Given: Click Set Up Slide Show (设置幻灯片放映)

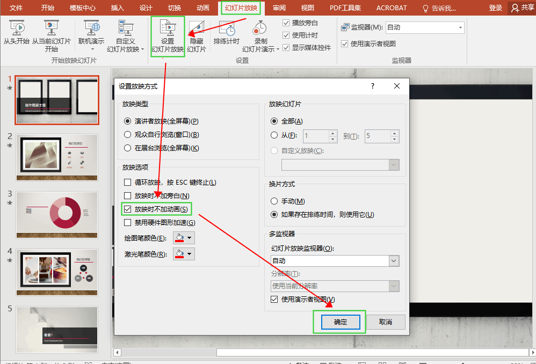Looking at the screenshot, I should pos(168,36).
